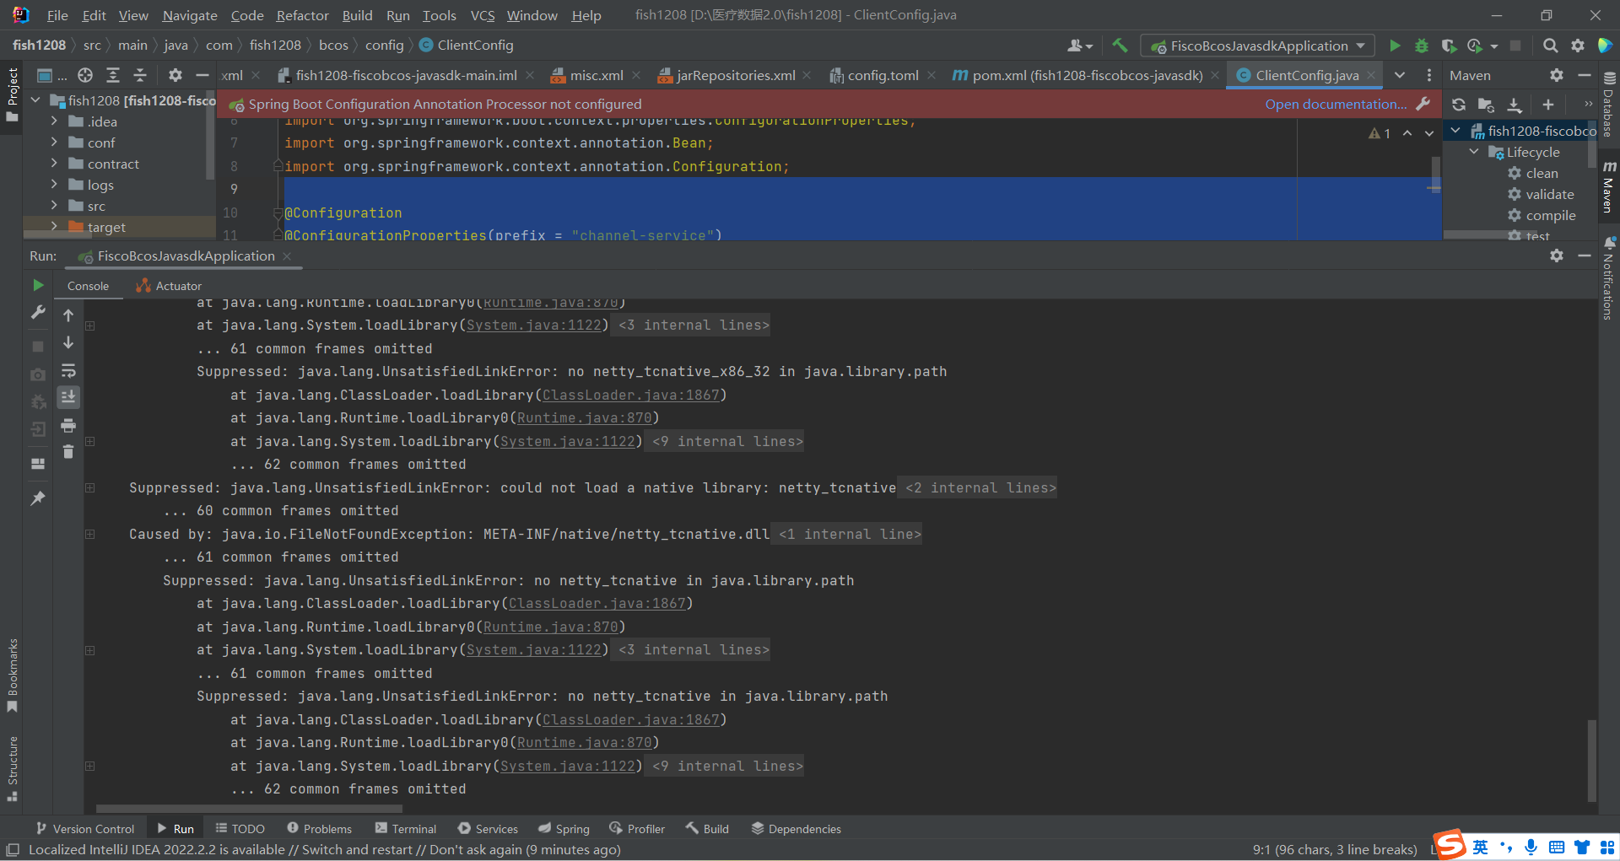Click the console vertical scrollbar
Viewport: 1620px width, 861px height.
click(x=1591, y=759)
